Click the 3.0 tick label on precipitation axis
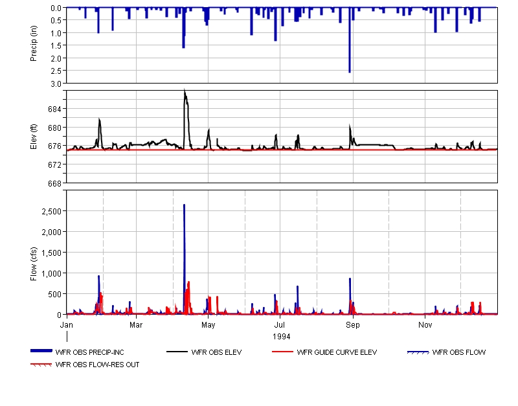Screen dimensions: 518x406 56,84
